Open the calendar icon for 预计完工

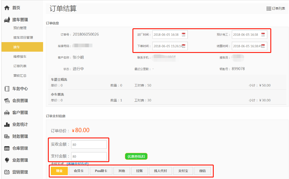pyautogui.click(x=263, y=34)
